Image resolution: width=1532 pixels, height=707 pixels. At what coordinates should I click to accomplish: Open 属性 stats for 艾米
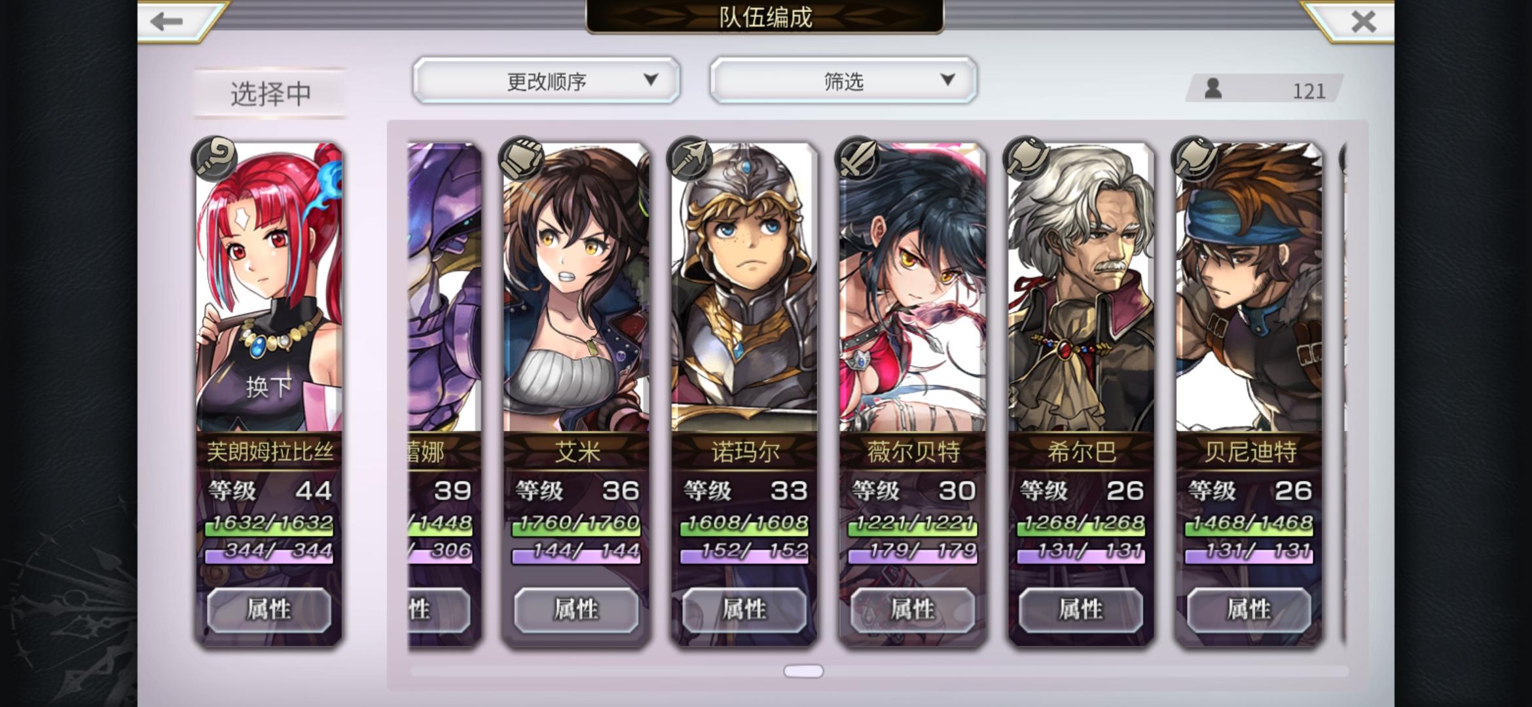point(576,609)
